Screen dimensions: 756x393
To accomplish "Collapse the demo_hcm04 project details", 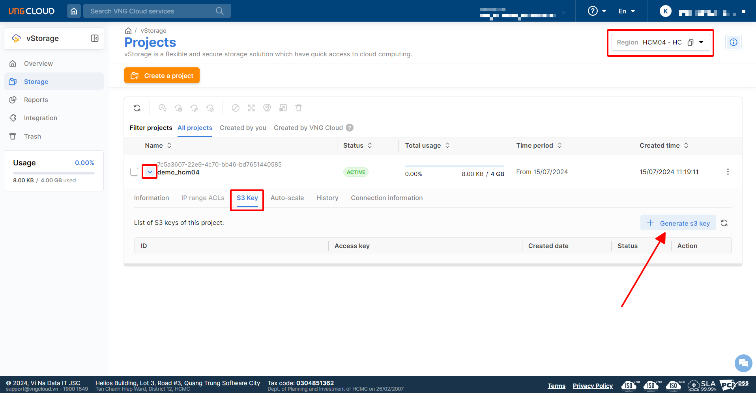I will click(150, 172).
